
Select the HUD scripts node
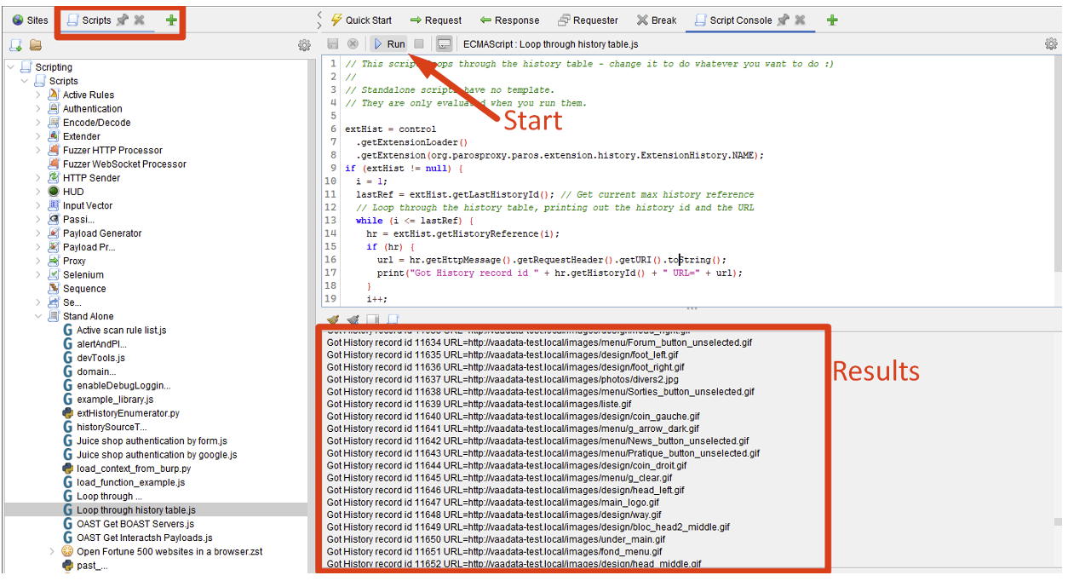pos(75,191)
